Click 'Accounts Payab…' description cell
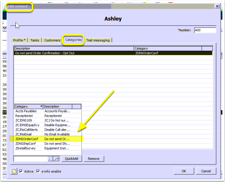The height and width of the screenshot is (182, 225). [58, 111]
